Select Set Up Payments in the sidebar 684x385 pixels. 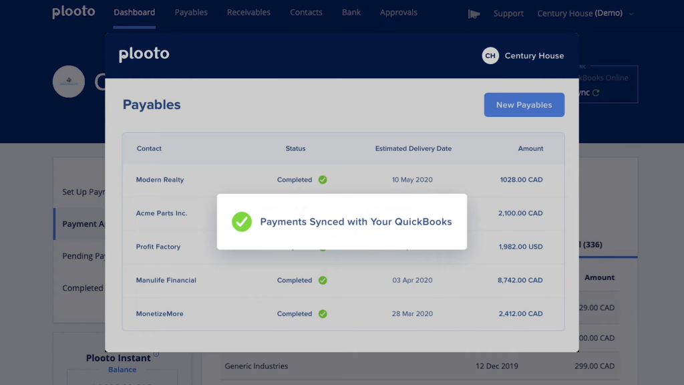click(x=83, y=192)
